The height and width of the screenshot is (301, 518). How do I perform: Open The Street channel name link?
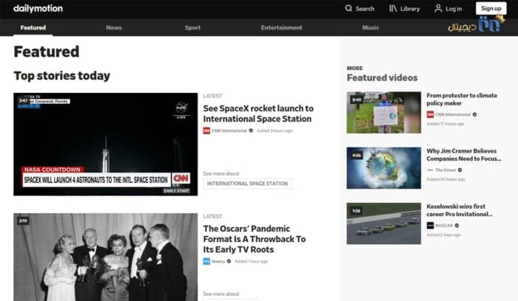tap(445, 170)
